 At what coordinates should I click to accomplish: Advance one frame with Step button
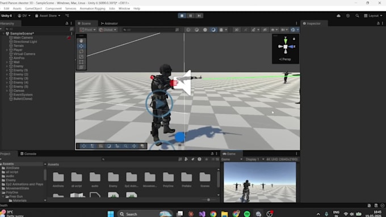tap(199, 15)
